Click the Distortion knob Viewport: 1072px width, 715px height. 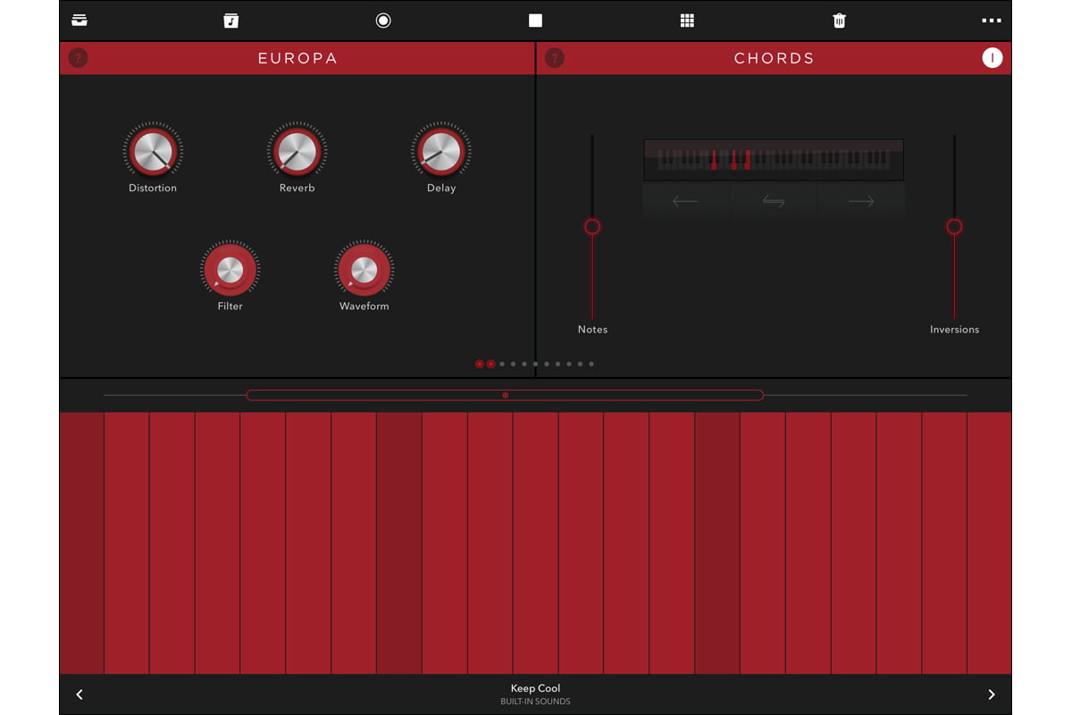153,151
